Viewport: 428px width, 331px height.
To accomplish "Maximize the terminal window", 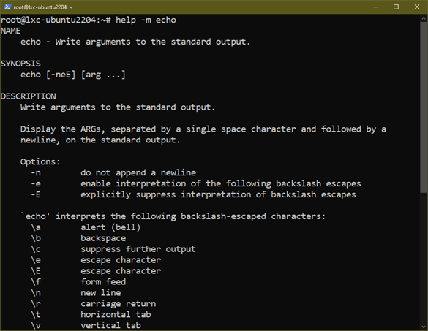I will coord(396,7).
